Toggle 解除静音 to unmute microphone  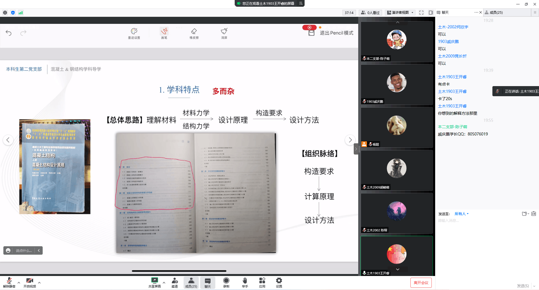pyautogui.click(x=9, y=282)
